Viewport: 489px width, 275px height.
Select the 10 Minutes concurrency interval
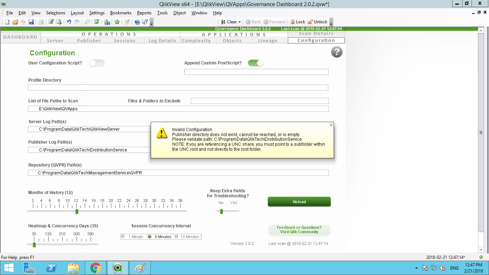tap(188, 237)
